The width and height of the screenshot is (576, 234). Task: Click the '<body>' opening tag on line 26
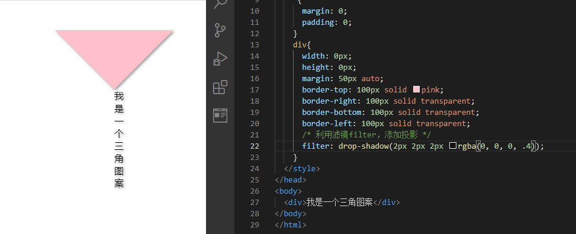tap(288, 191)
